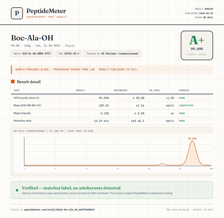This screenshot has height=218, width=224.
Task: Click the Retention time row label
Action: (x=22, y=121)
